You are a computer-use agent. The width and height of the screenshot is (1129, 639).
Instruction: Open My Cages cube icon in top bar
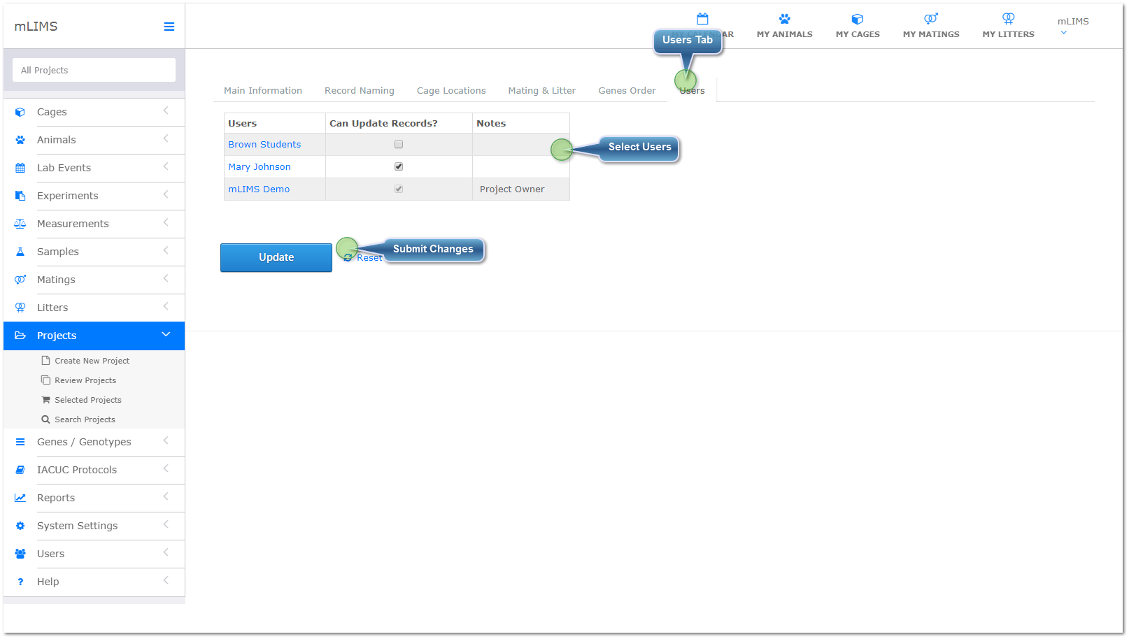click(x=858, y=19)
